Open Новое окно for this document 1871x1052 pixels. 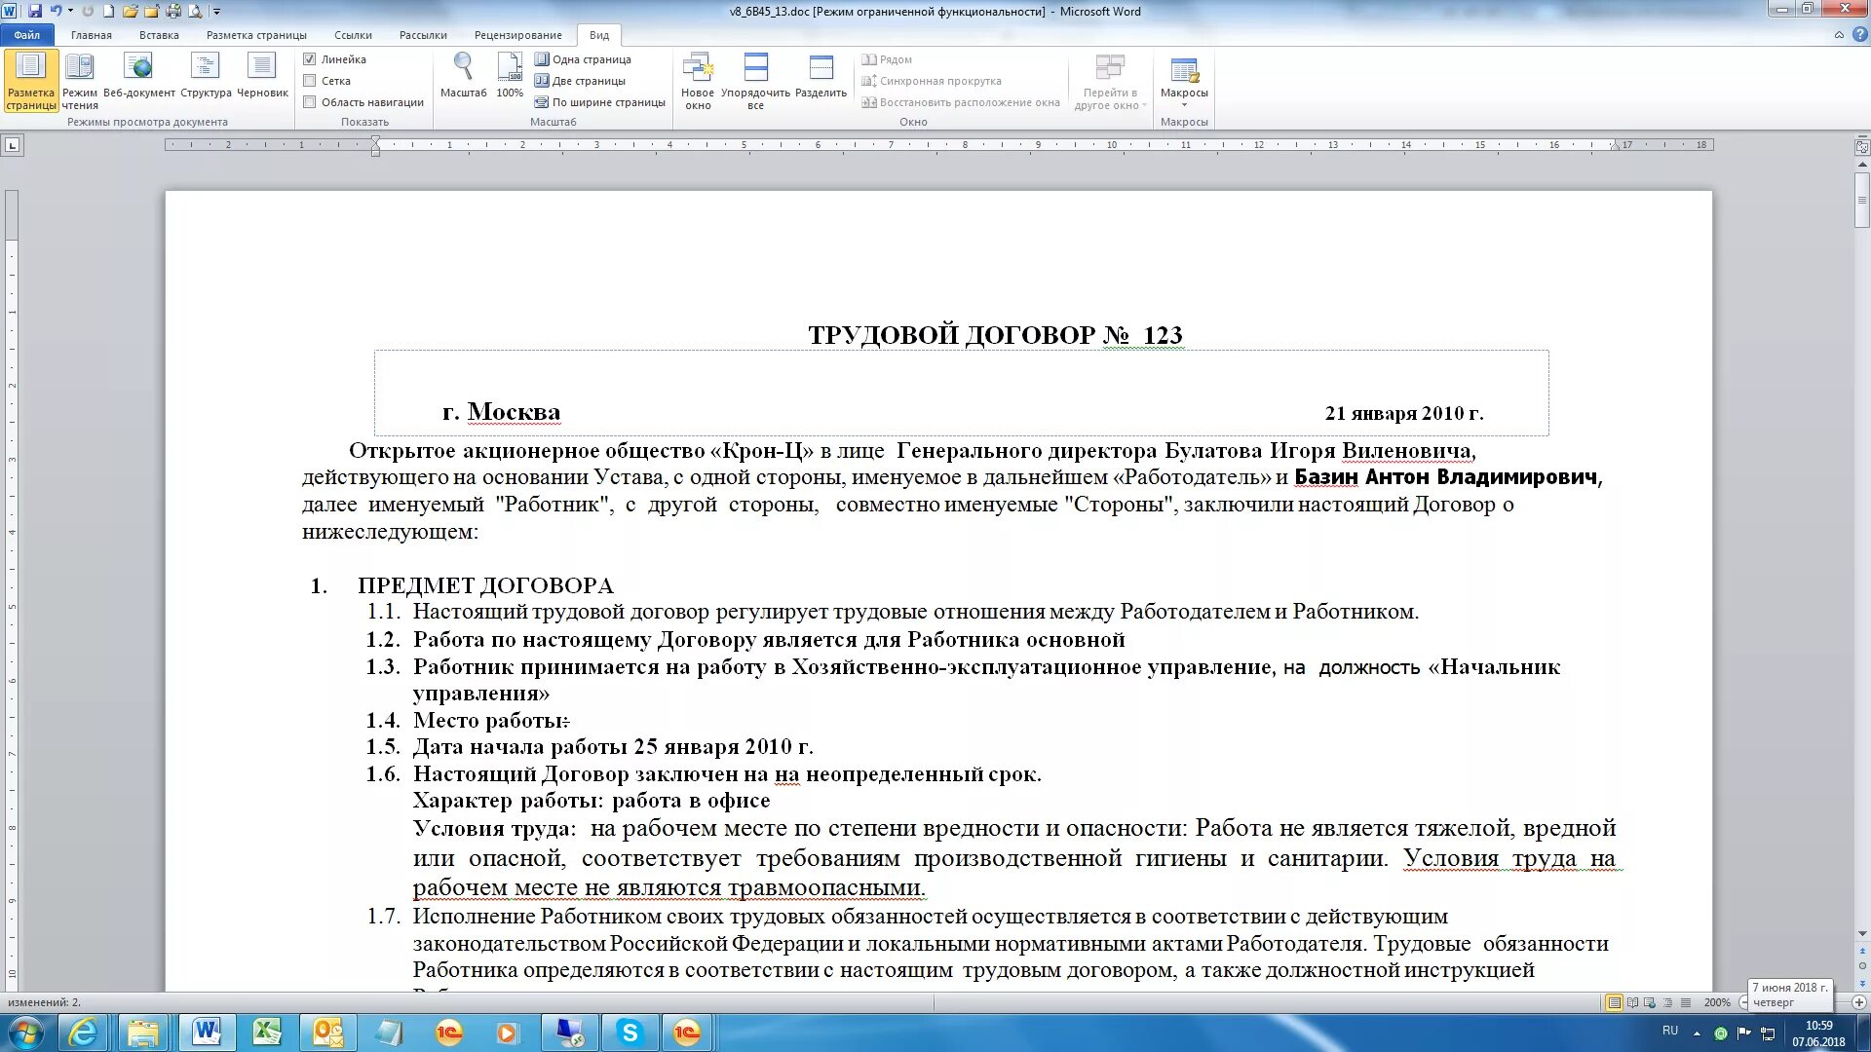698,81
